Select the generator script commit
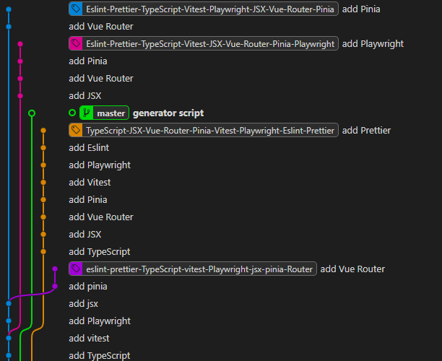 coord(168,113)
